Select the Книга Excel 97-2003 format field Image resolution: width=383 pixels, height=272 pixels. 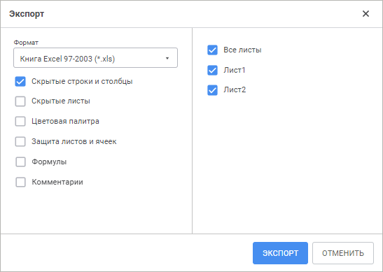tap(95, 58)
